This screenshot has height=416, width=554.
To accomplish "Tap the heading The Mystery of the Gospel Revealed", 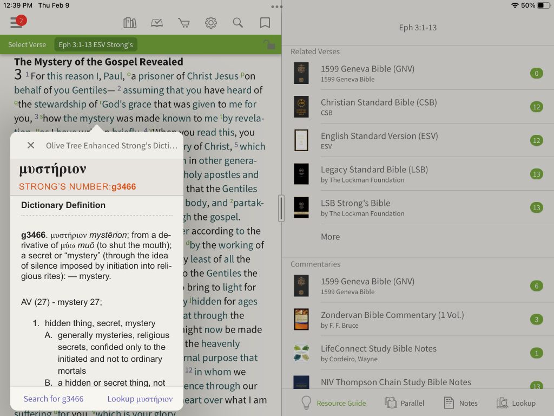I will coord(98,62).
